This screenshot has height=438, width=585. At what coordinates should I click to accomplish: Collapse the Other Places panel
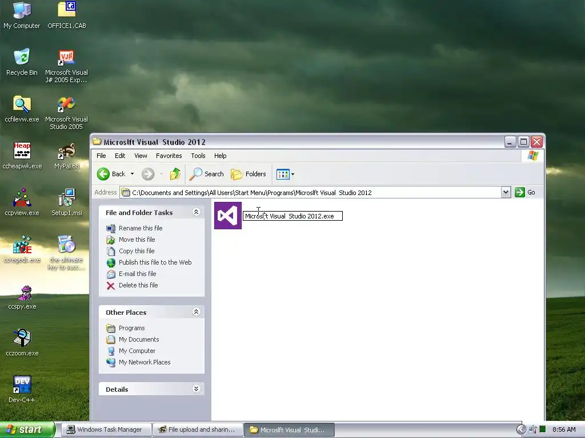197,312
